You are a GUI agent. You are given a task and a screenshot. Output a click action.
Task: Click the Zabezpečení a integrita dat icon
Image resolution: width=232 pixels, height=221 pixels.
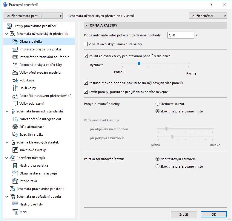click(15, 119)
